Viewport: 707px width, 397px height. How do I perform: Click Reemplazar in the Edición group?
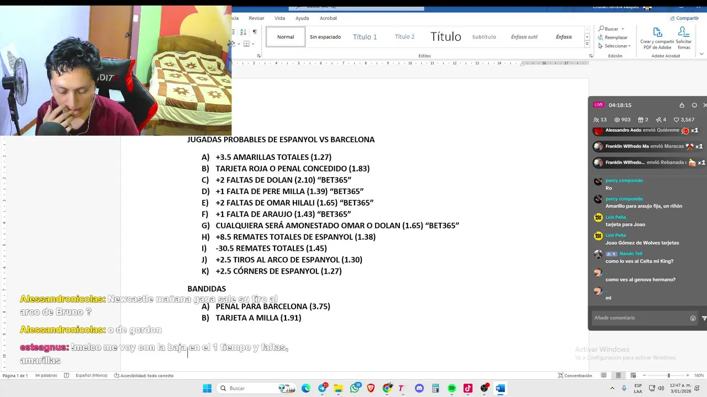click(x=613, y=37)
